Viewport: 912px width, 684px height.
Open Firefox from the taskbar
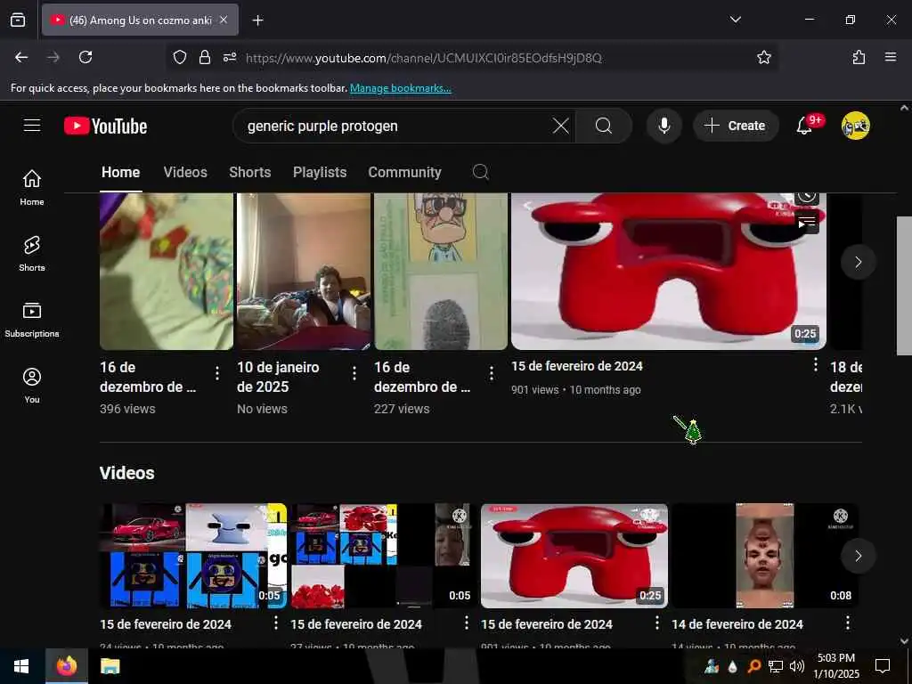click(66, 666)
